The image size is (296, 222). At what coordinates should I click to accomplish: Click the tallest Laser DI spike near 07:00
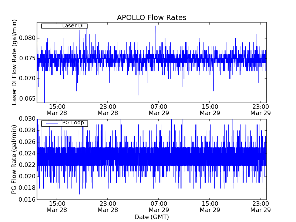[x=155, y=27]
